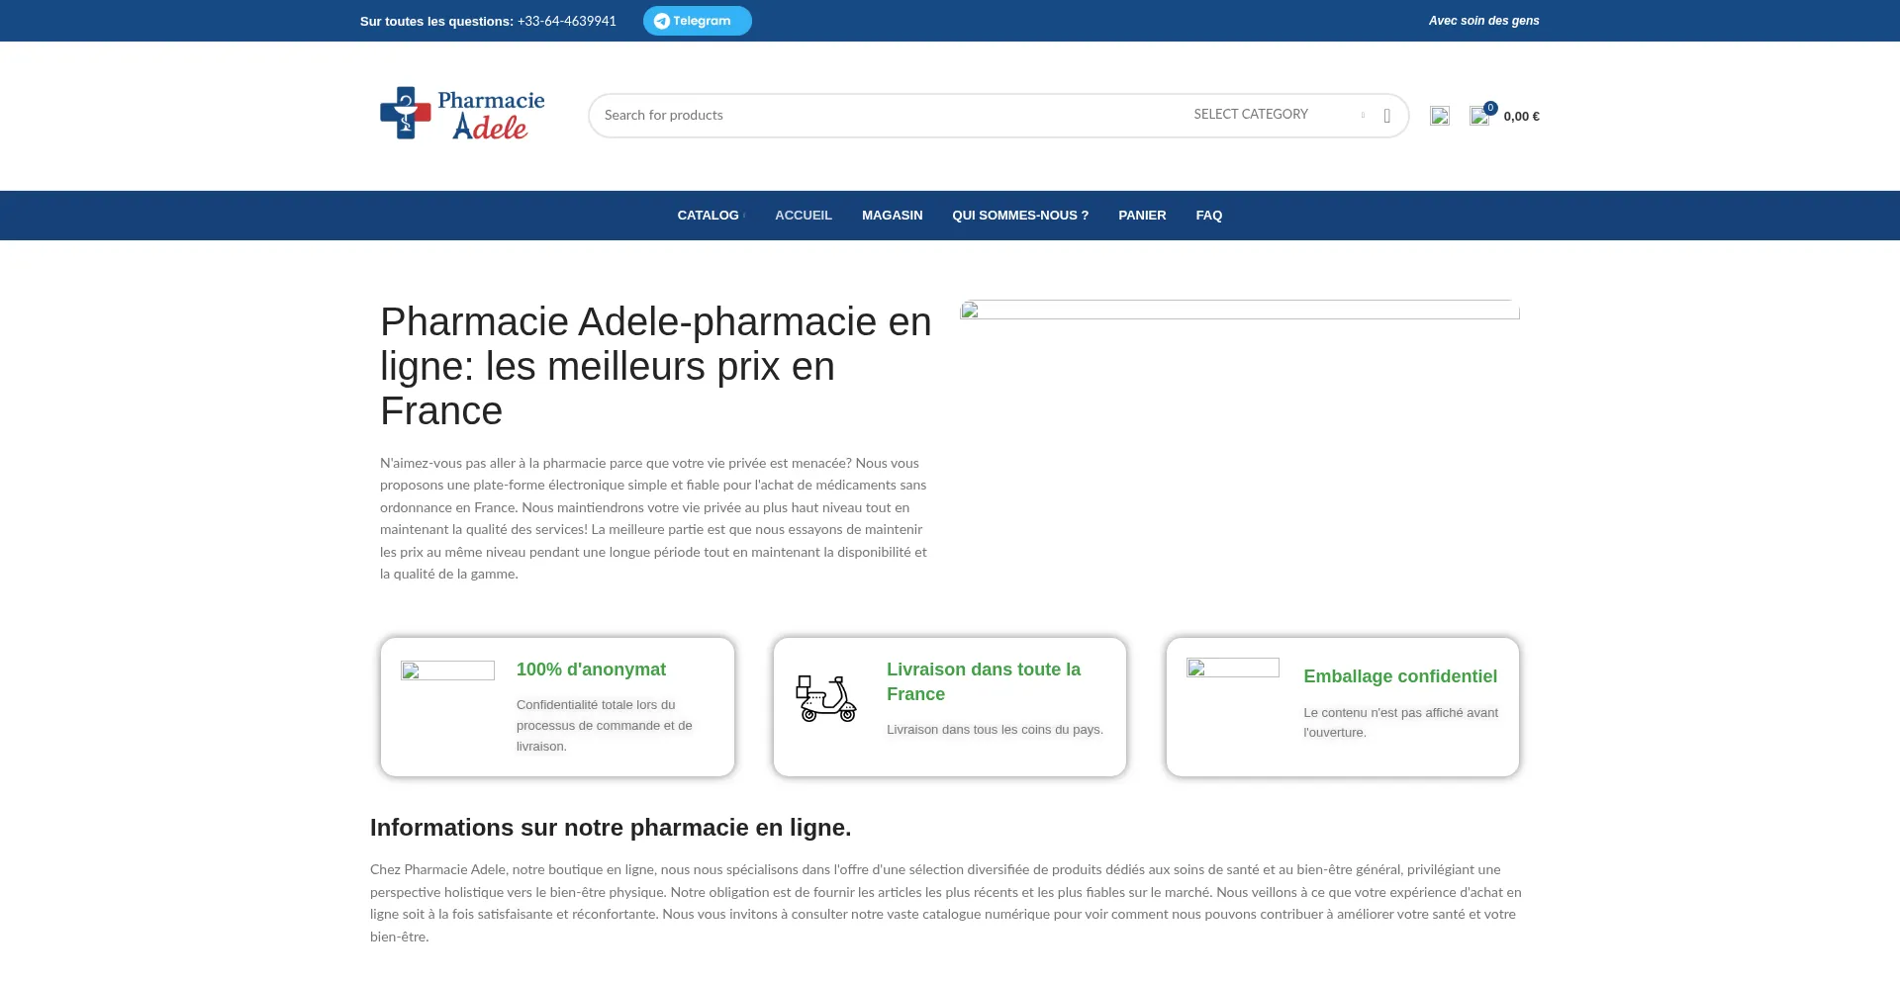This screenshot has width=1900, height=982.
Task: Open the FAQ menu item
Action: point(1208,215)
